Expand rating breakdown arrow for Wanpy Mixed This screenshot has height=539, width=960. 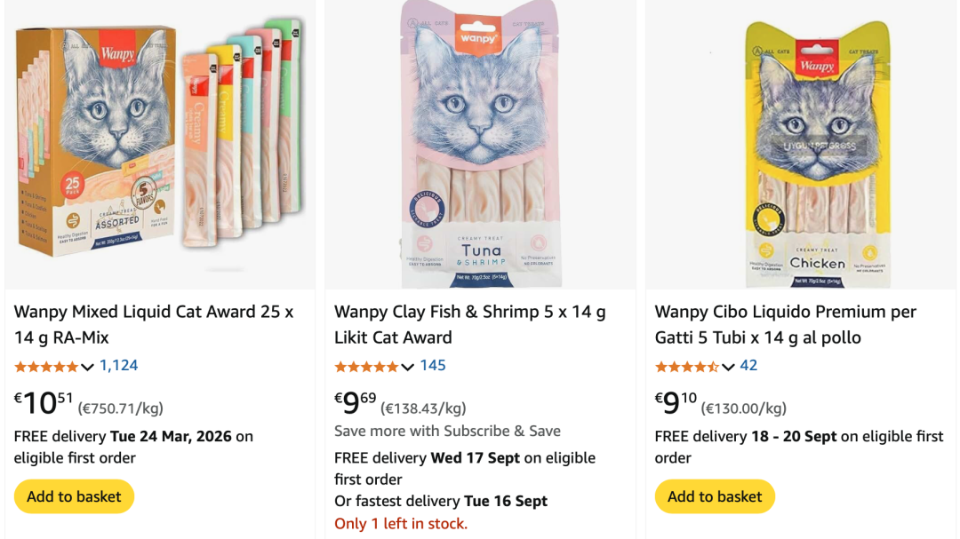87,367
